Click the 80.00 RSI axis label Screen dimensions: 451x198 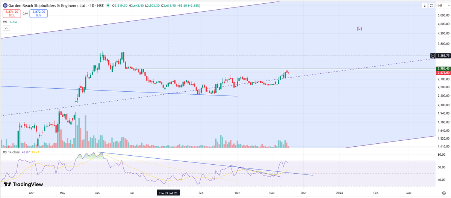click(x=442, y=155)
